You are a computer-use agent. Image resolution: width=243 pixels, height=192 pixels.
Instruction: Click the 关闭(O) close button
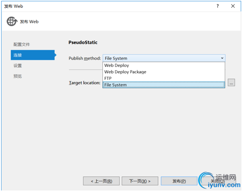[218, 181]
